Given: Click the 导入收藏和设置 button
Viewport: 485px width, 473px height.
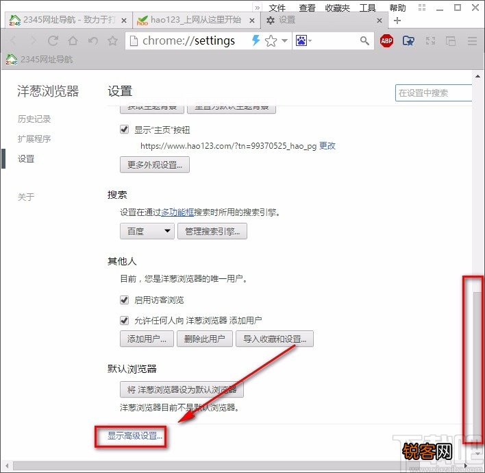Looking at the screenshot, I should coord(275,339).
